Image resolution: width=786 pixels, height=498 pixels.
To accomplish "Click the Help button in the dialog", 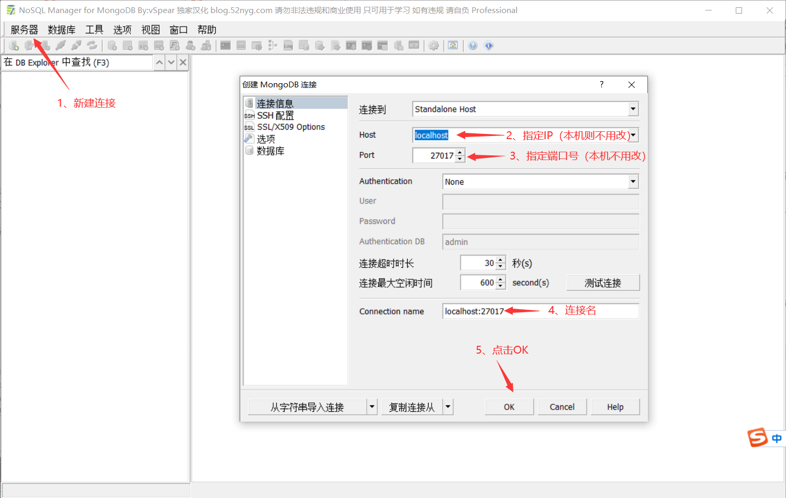I will pyautogui.click(x=615, y=407).
